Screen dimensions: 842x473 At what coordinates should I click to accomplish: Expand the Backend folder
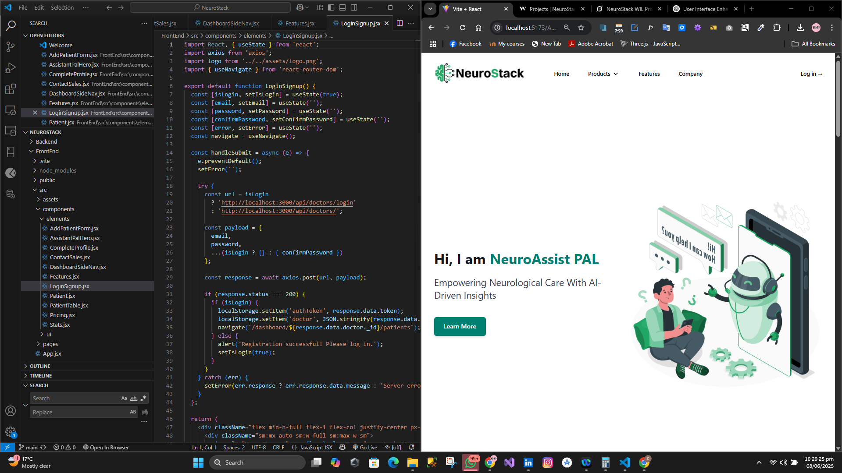click(x=46, y=141)
